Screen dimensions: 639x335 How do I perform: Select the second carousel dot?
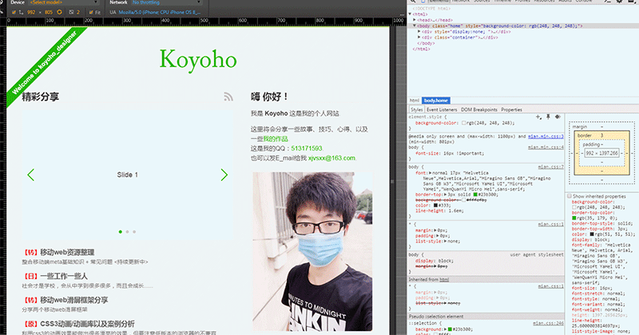pyautogui.click(x=127, y=231)
